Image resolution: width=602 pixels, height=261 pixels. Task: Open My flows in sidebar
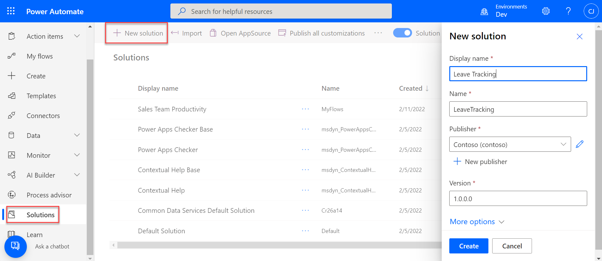[40, 56]
